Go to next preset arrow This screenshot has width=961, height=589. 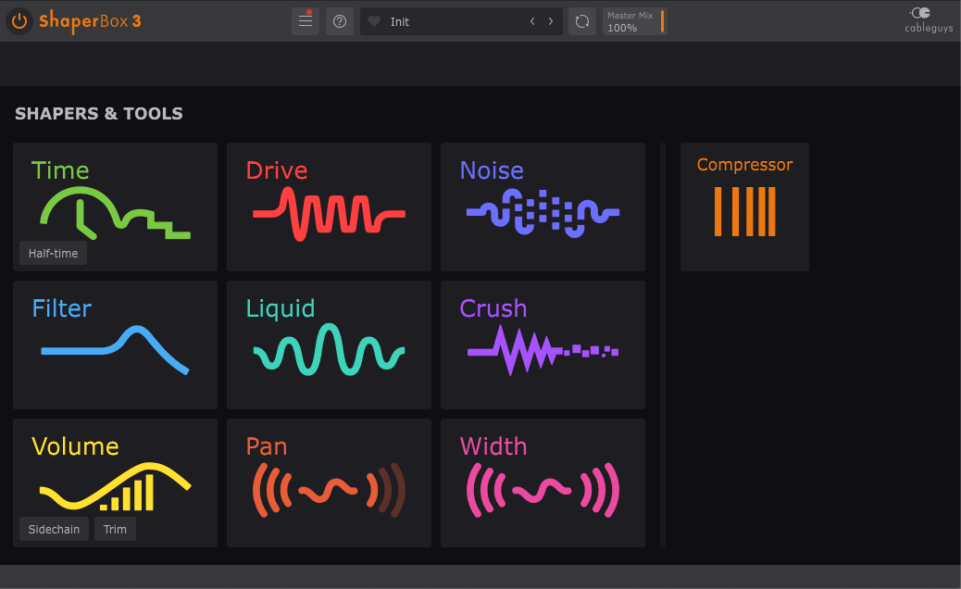pyautogui.click(x=550, y=21)
